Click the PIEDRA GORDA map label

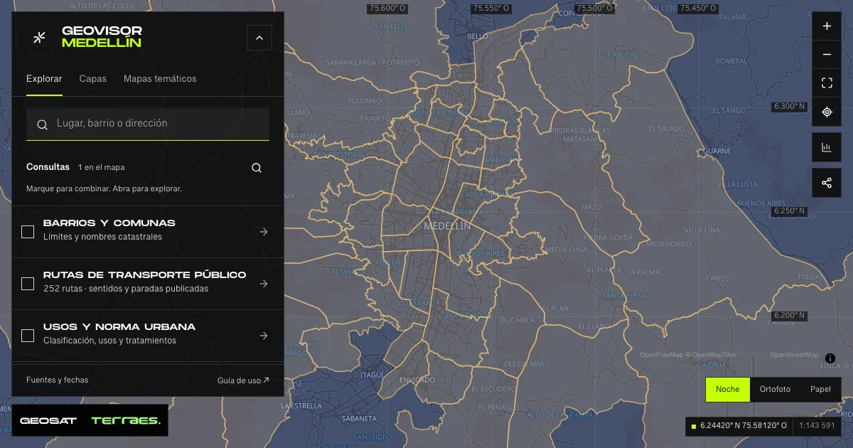(608, 238)
